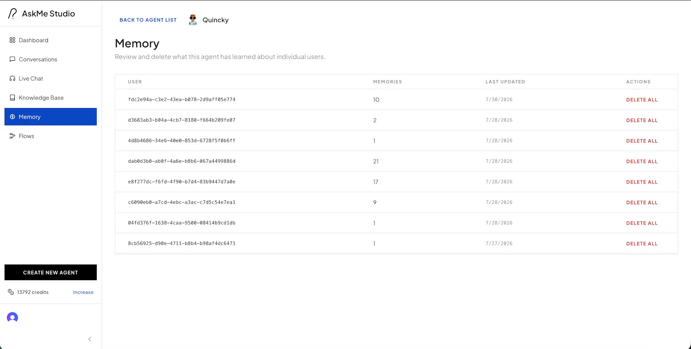Click the ACTIONS column header

click(x=638, y=82)
